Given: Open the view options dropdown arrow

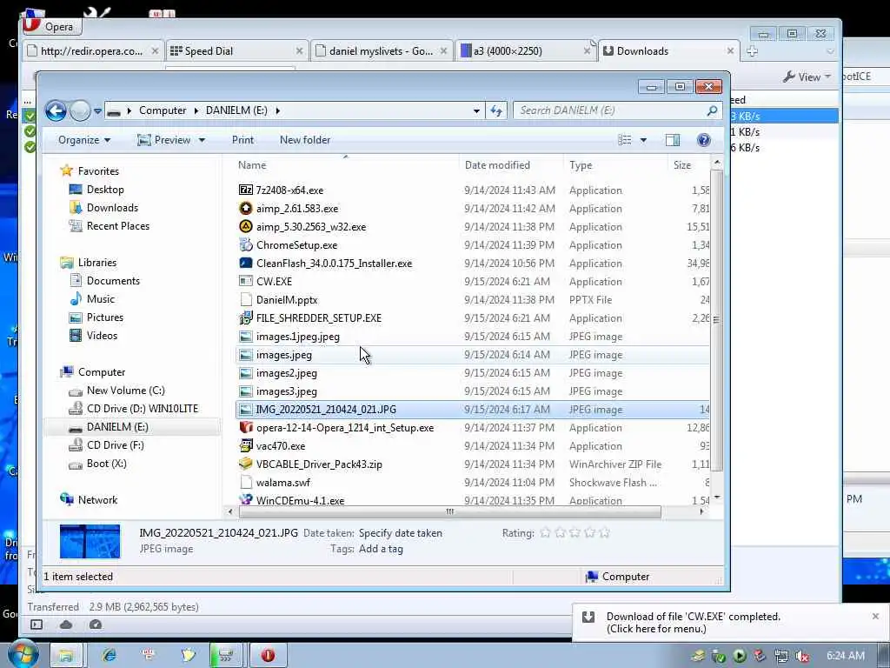Looking at the screenshot, I should [x=643, y=140].
